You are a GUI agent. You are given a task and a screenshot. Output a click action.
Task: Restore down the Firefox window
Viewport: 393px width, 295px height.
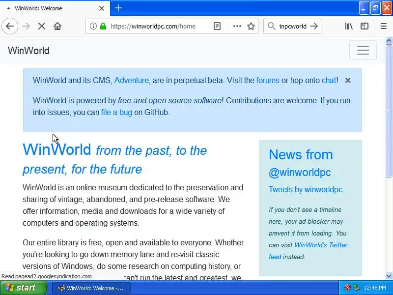point(375,8)
